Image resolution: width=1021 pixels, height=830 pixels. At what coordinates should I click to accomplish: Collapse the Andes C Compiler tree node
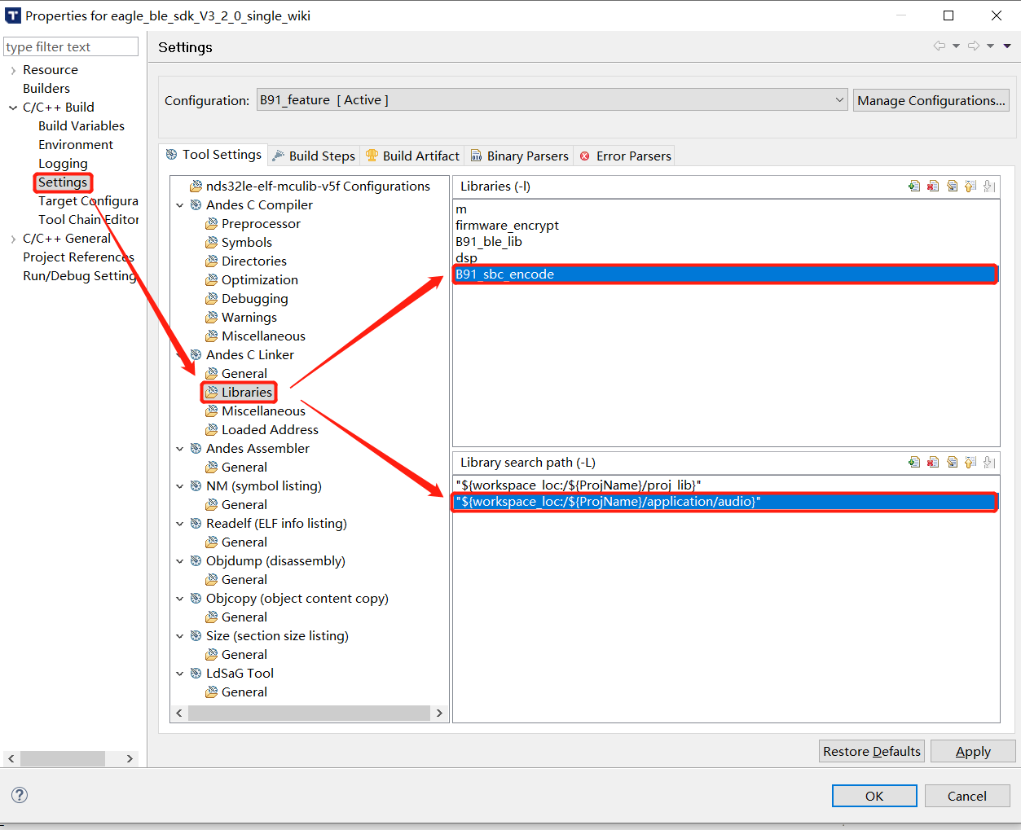(180, 205)
